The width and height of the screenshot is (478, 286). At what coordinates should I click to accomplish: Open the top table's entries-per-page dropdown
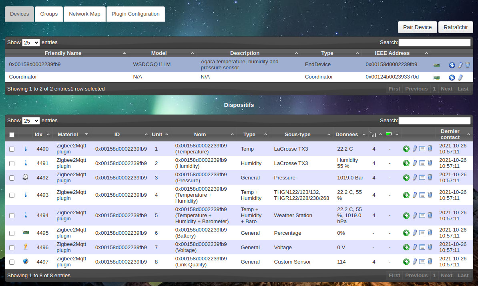(31, 42)
